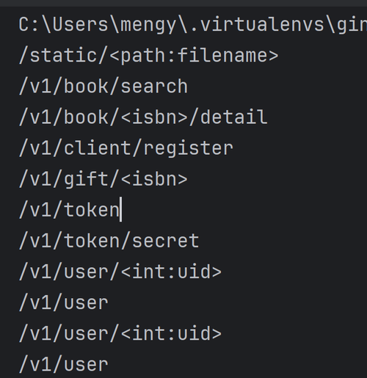Select the /v1/book/search route line
The height and width of the screenshot is (378, 367).
(103, 86)
